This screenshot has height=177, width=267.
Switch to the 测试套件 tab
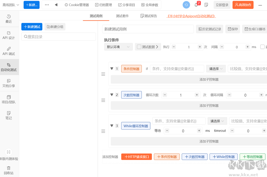pos(122,16)
